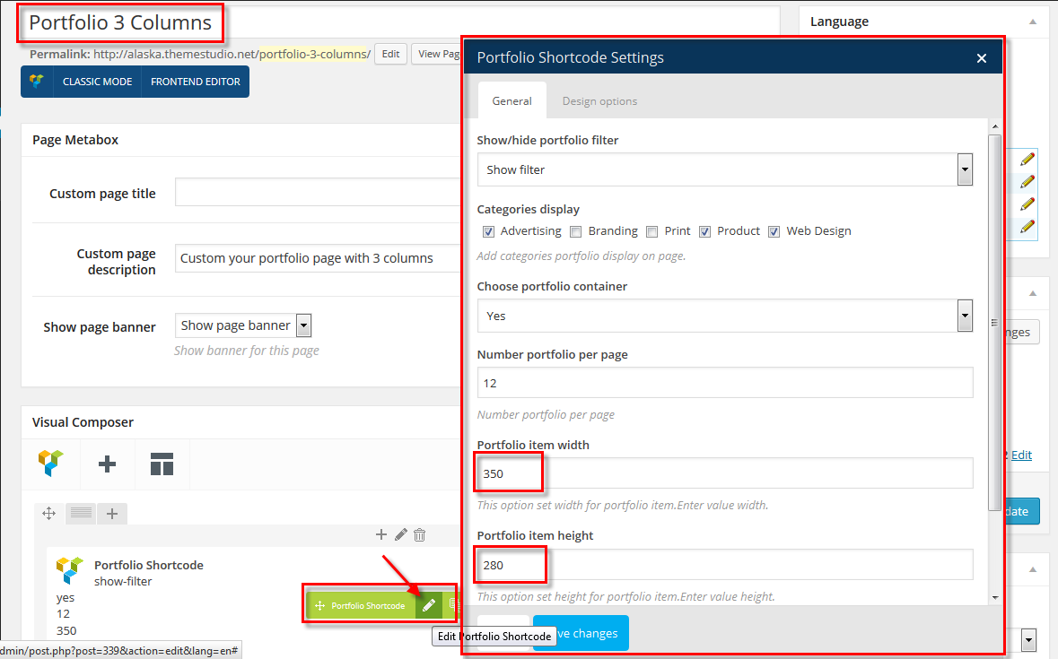Toggle the Web Design category checkbox

tap(774, 232)
